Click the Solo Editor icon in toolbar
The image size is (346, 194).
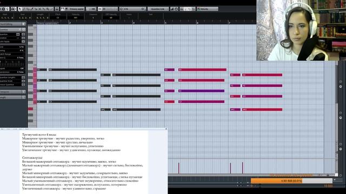point(4,9)
